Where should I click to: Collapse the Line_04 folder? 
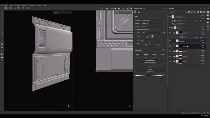pyautogui.click(x=174, y=33)
